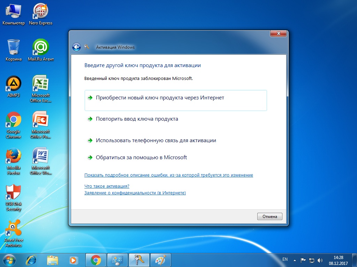Viewport: 357px width, 267px height.
Task: Select the Microsoft Office PowerPoint desktop shortcut
Action: tap(40, 125)
